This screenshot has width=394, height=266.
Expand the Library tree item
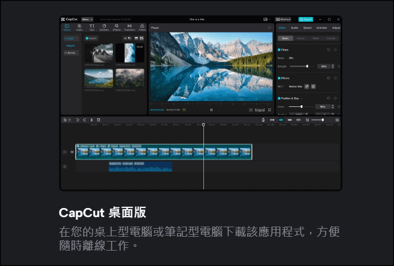(x=65, y=53)
